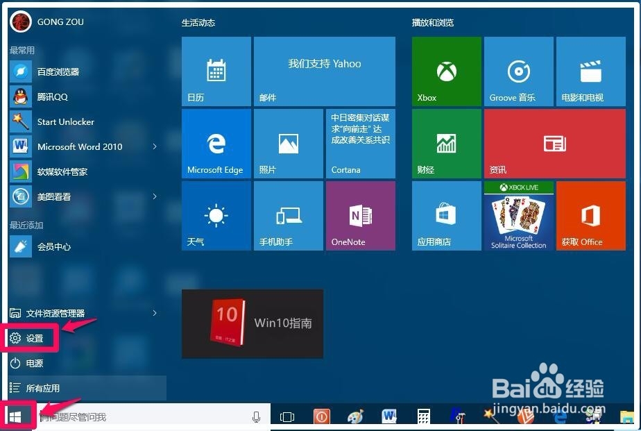Screen dimensions: 641x431
Task: Expand the 美图看看 submenu arrow
Action: (x=155, y=196)
